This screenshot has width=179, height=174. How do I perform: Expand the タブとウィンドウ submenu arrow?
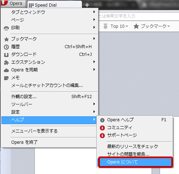pos(94,12)
